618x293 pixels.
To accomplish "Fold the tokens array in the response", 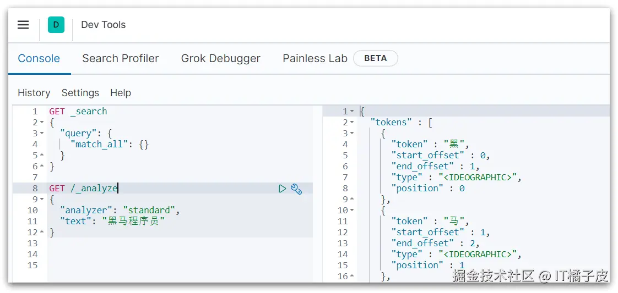I will click(x=353, y=123).
